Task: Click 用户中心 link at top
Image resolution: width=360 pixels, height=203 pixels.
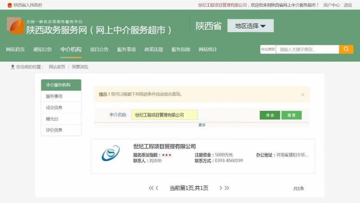Action: tap(331, 5)
